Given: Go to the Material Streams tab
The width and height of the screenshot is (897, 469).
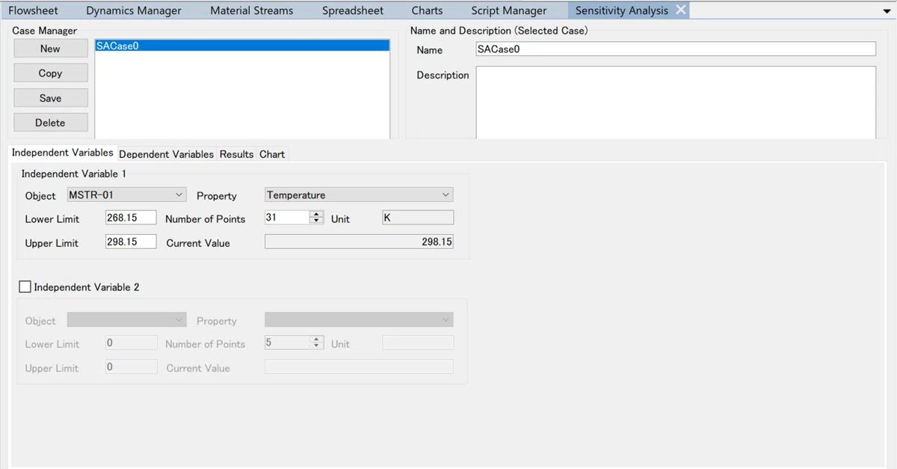Looking at the screenshot, I should coord(252,10).
